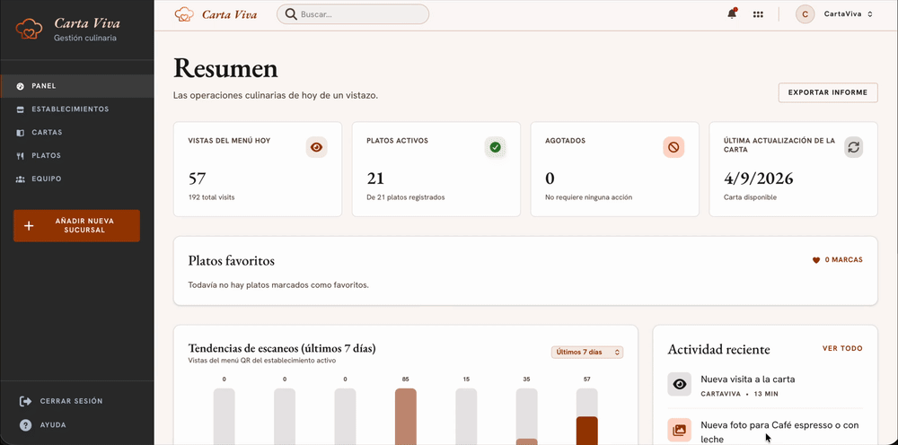The image size is (898, 445).
Task: Click the eye icon on Vistas del menú hoy
Action: coord(316,147)
